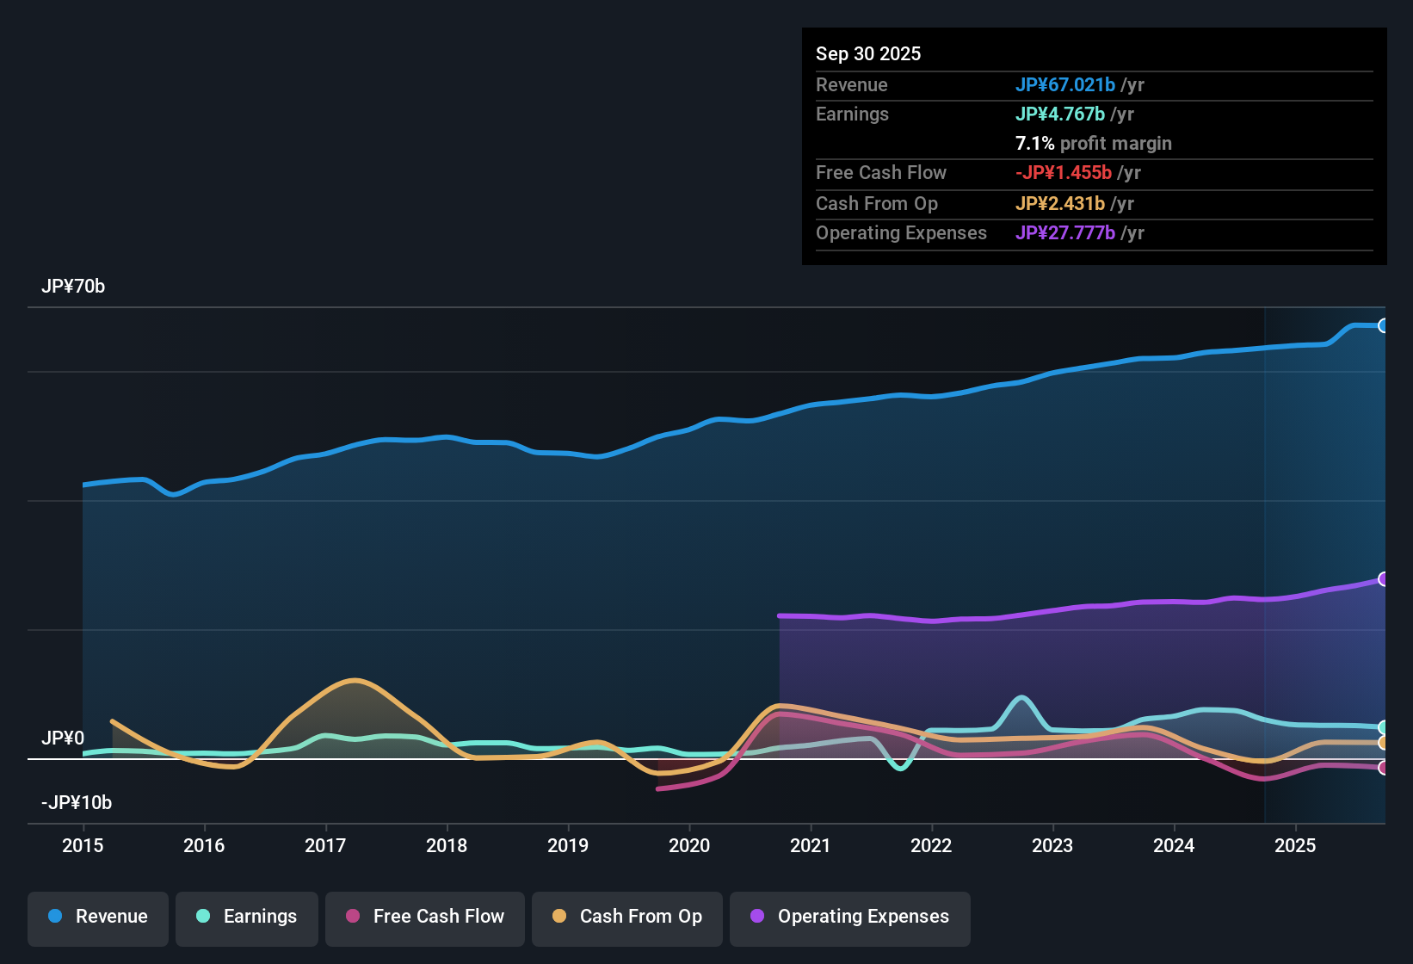
Task: Click the 7.1% profit margin text
Action: coord(1093,143)
